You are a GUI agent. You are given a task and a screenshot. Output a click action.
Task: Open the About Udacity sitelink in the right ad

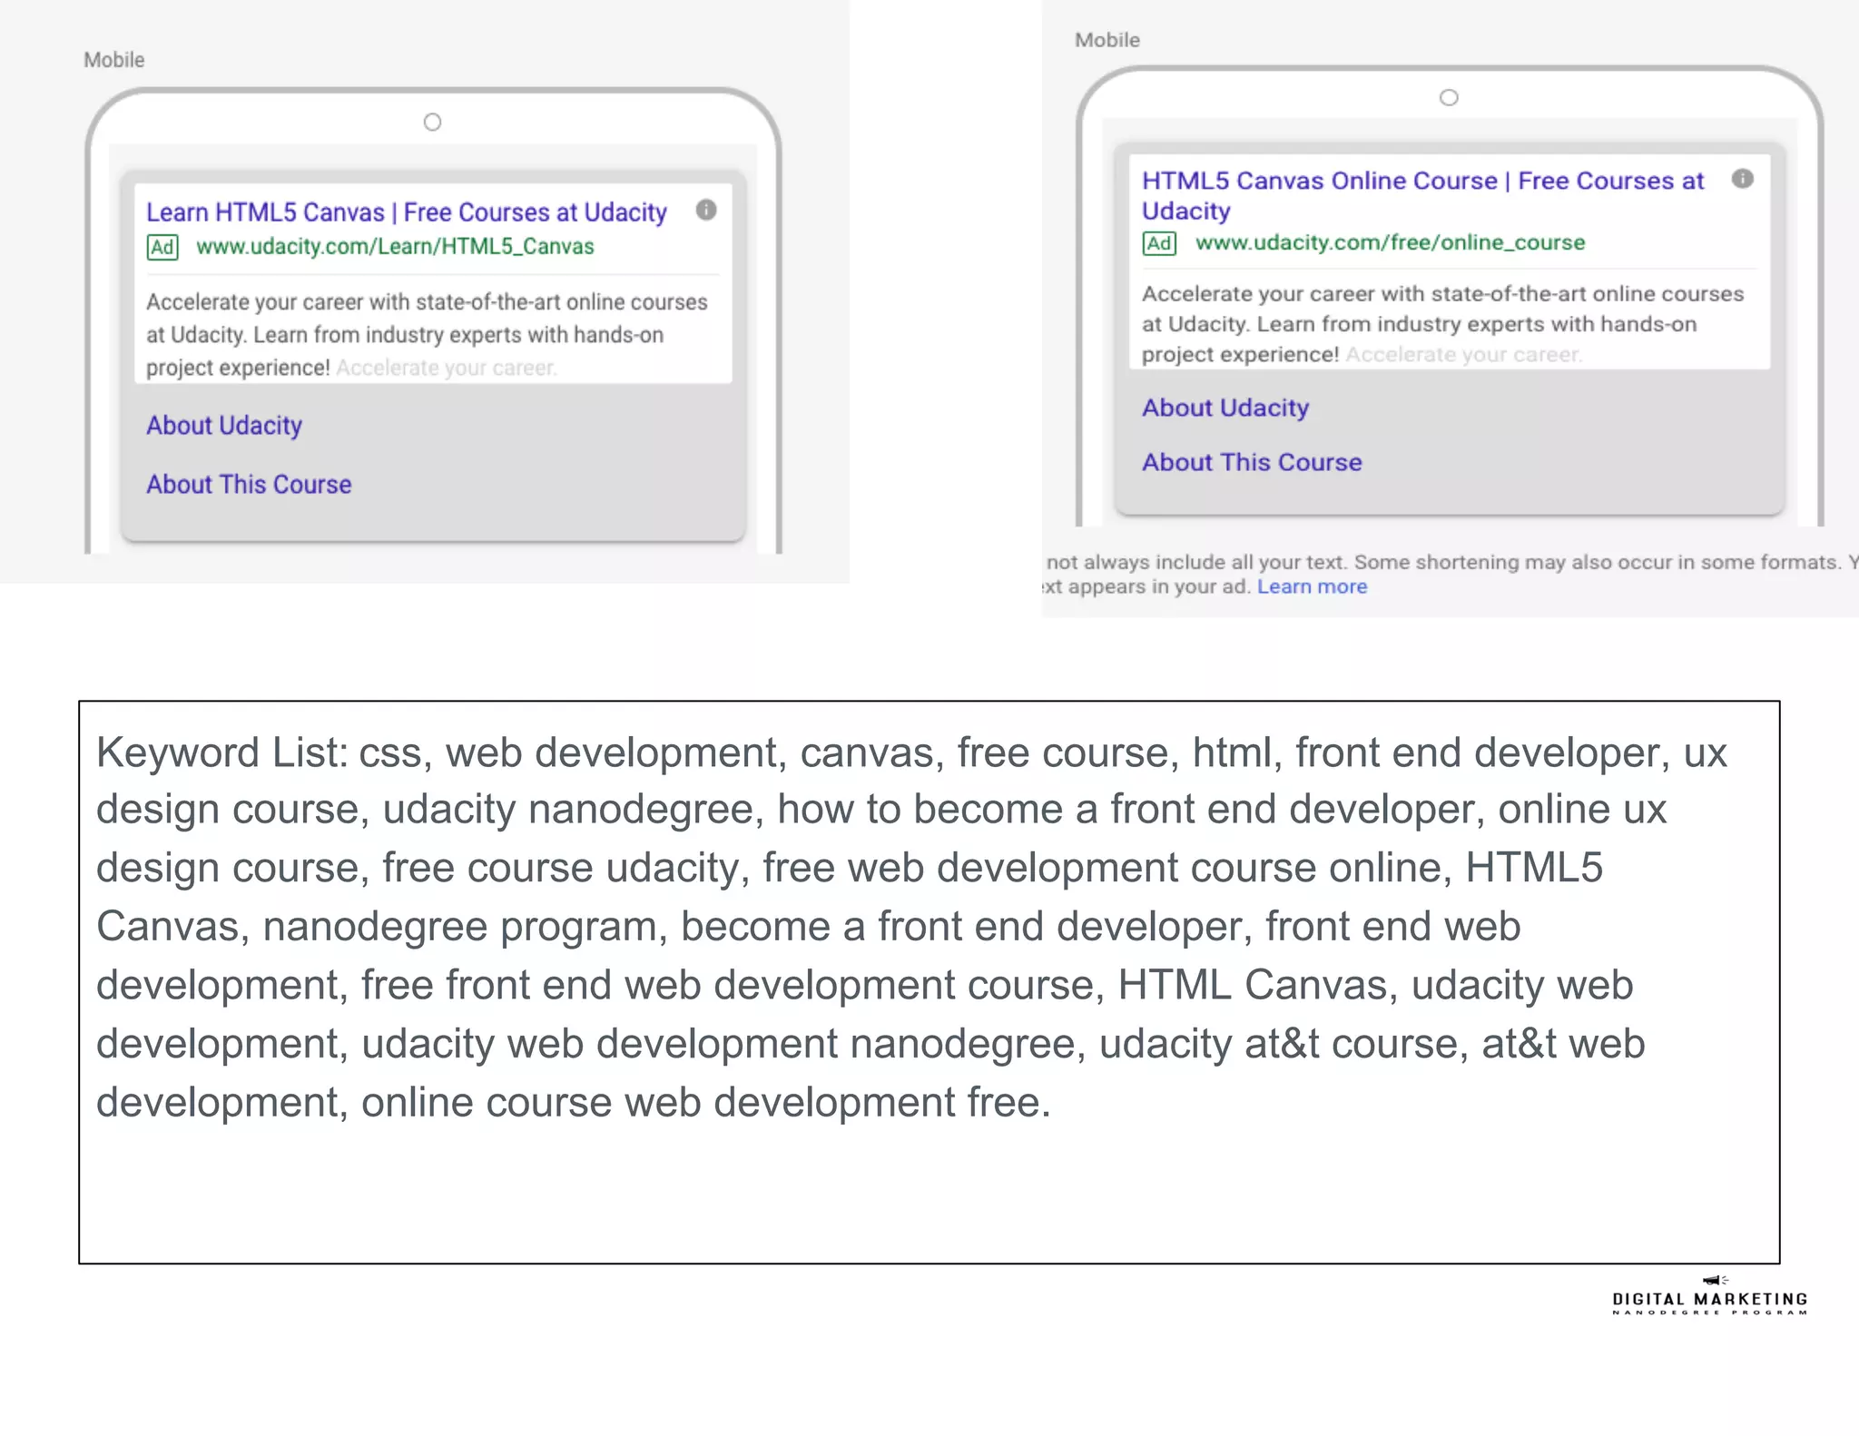1225,408
